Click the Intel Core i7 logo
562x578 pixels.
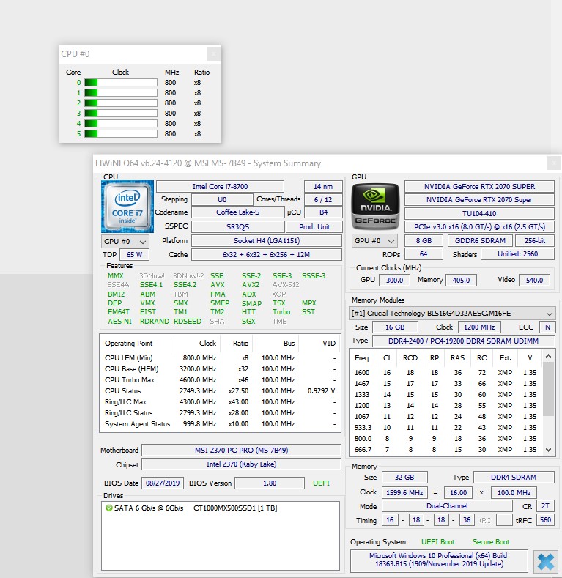click(x=127, y=207)
